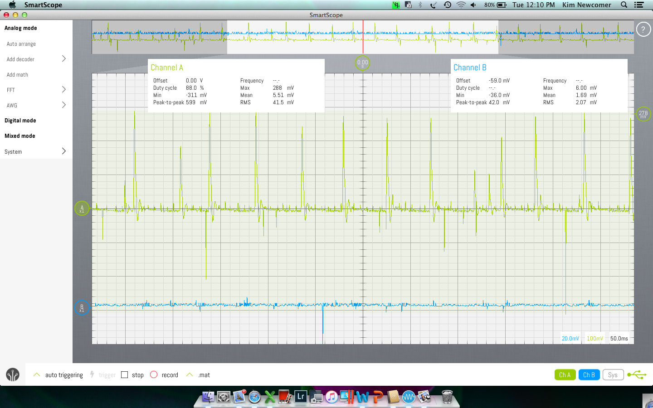Click the trigger level mV indicator

tap(643, 114)
